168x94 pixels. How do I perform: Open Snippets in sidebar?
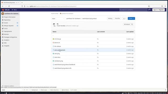(x=7, y=46)
